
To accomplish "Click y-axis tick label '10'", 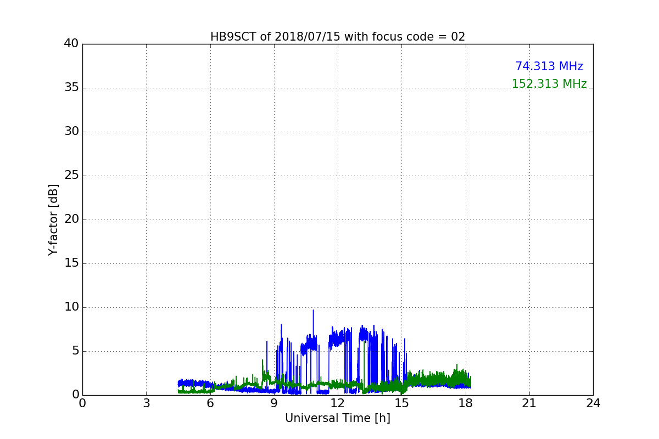I will (71, 307).
